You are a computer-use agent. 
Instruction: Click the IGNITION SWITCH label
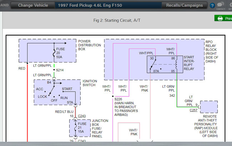[90, 83]
